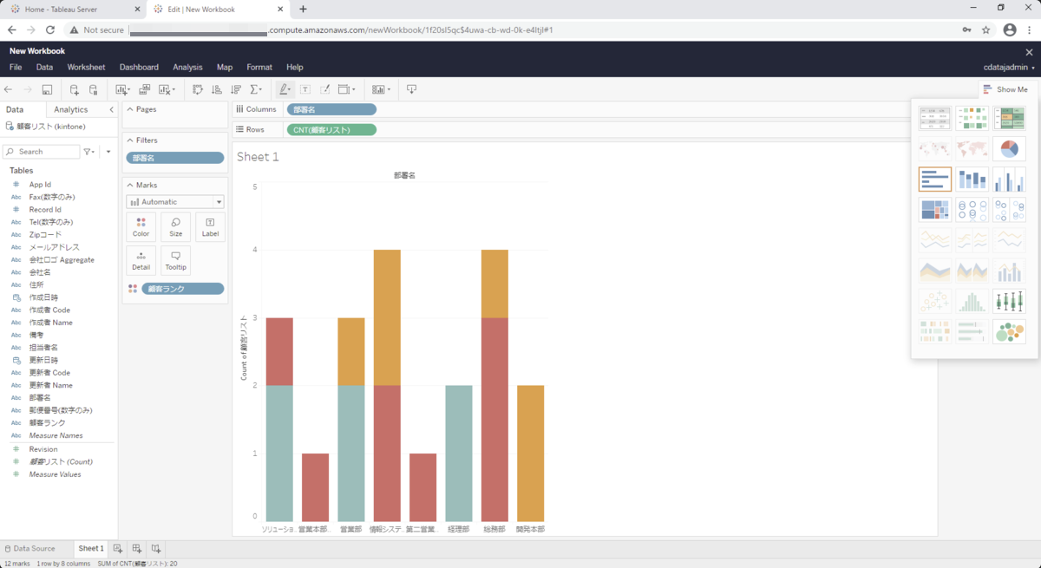Click the new worksheet icon beside Sheet 1

pos(118,549)
